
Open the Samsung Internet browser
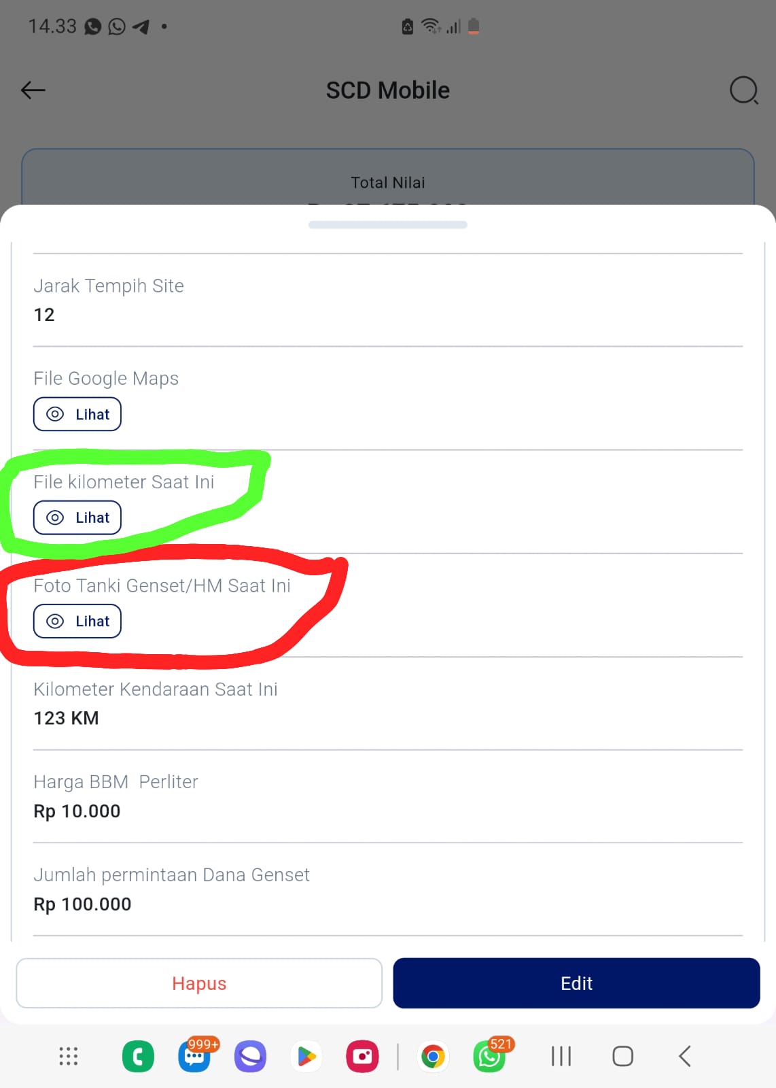point(250,1057)
